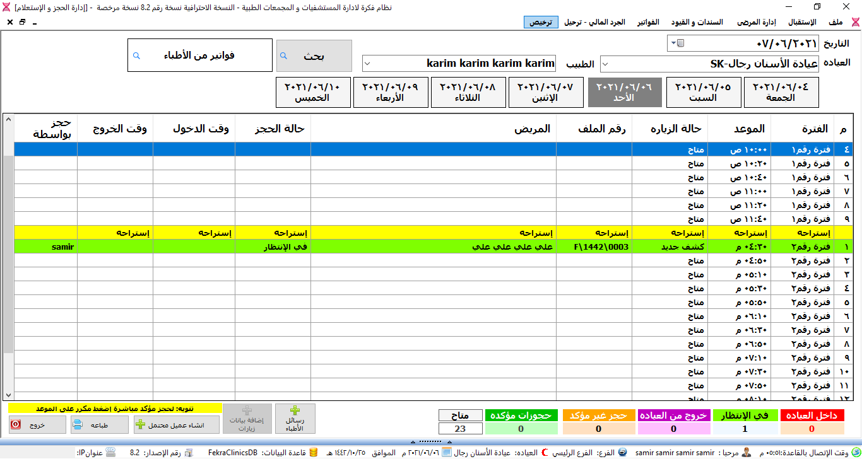Click the printer icon on the طباعه button
Viewport: 862px width, 459px height.
[x=77, y=425]
